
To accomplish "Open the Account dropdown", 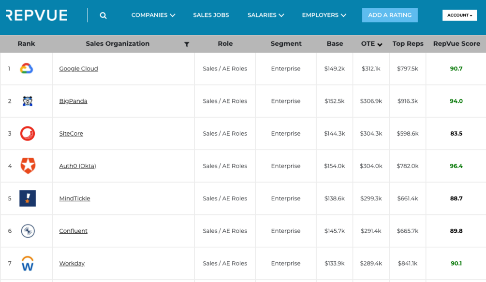I will coord(459,15).
